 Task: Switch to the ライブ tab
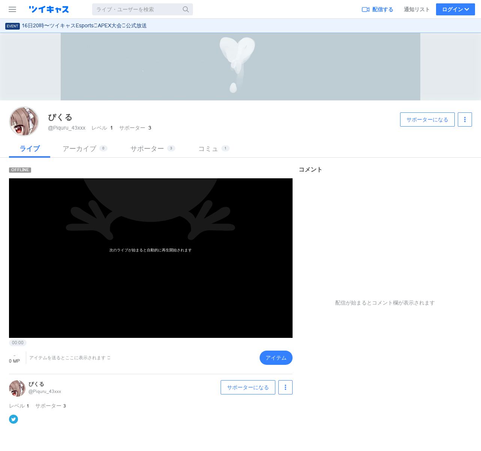click(x=30, y=149)
